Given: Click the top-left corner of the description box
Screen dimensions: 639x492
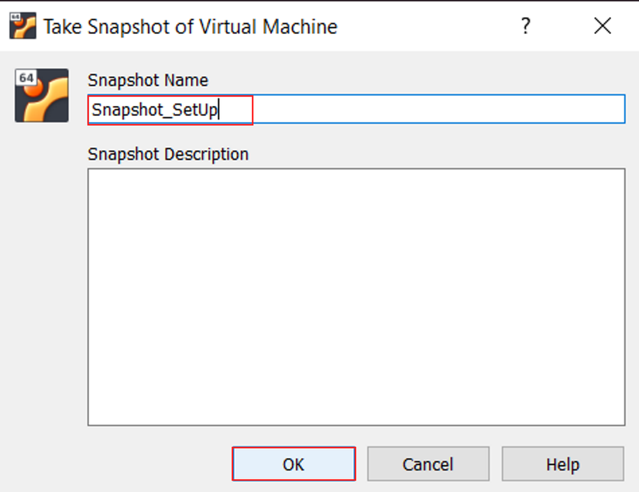Looking at the screenshot, I should [97, 178].
